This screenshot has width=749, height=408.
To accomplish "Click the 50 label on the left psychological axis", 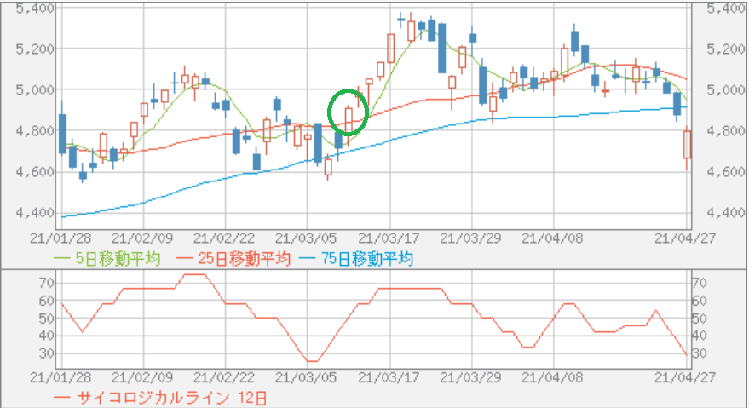I will pos(47,319).
